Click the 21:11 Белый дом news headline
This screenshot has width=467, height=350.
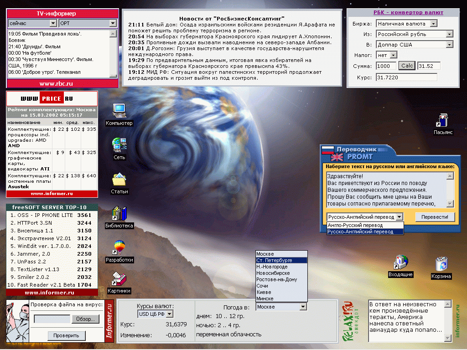232,27
